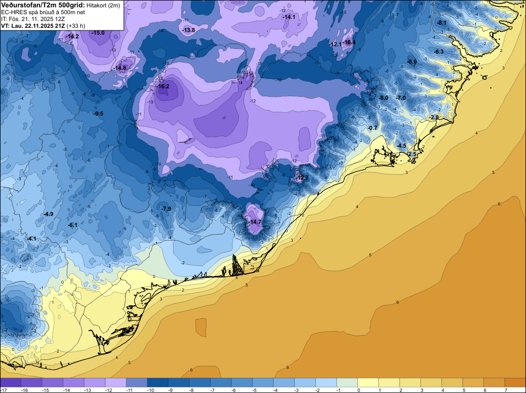Click the -4.5 temperature label

point(401,146)
